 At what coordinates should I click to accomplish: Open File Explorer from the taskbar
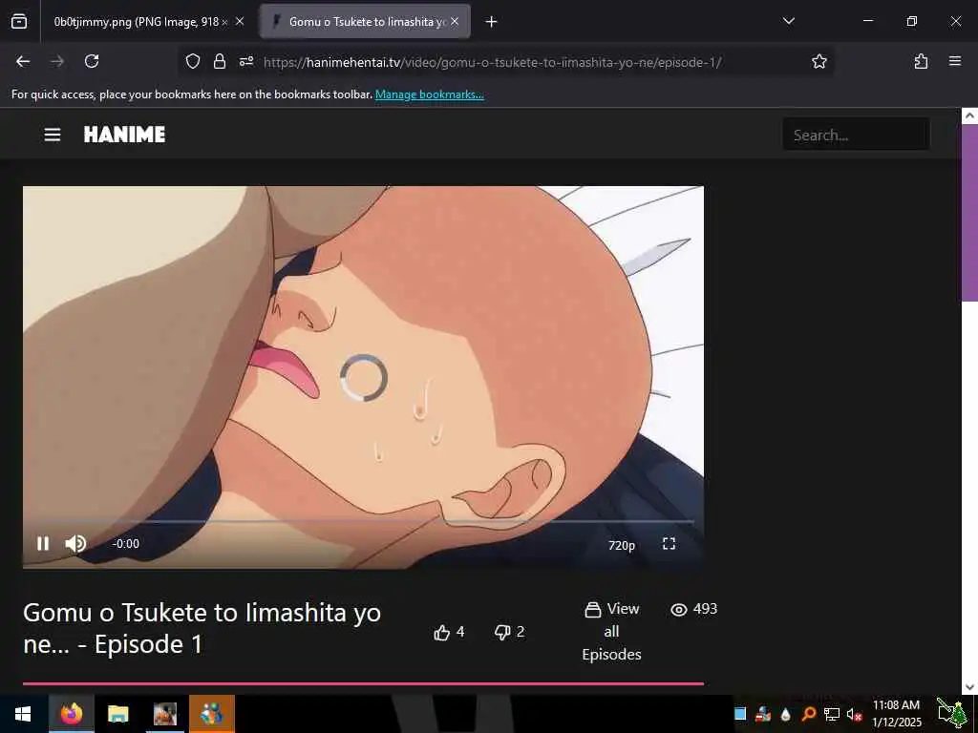pyautogui.click(x=117, y=714)
